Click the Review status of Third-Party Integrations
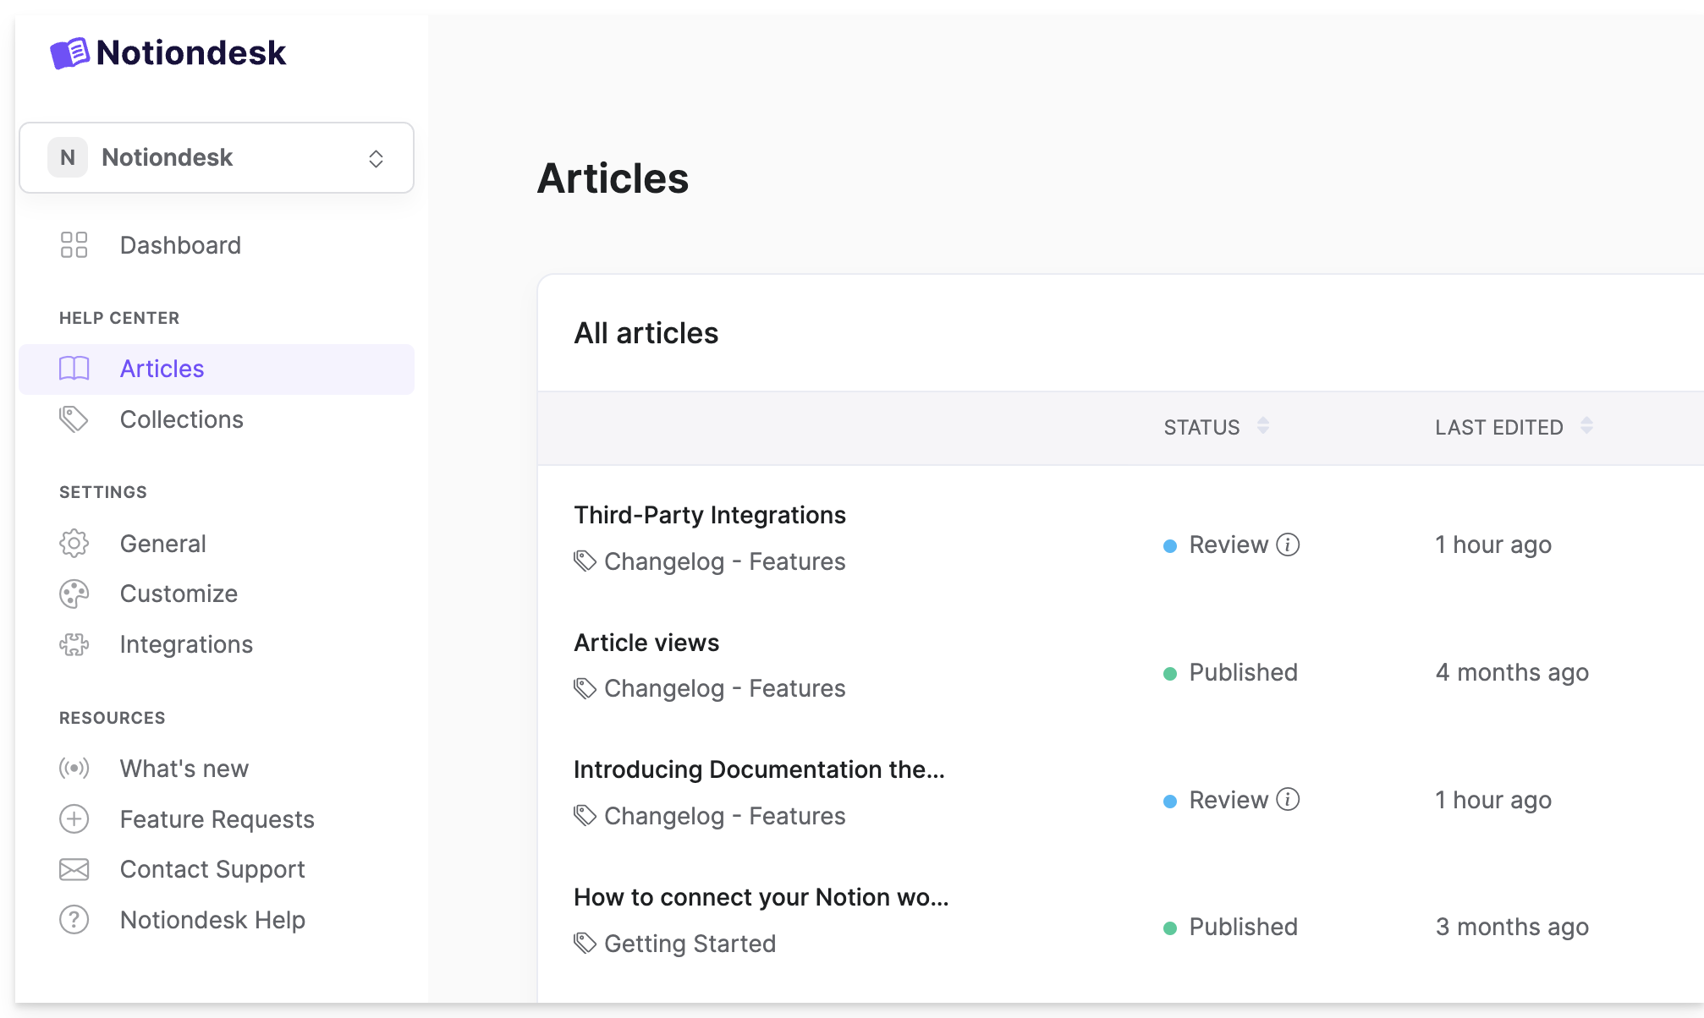1704x1018 pixels. 1229,545
